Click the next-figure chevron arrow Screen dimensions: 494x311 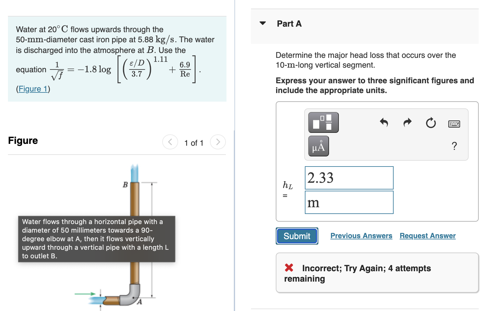218,142
